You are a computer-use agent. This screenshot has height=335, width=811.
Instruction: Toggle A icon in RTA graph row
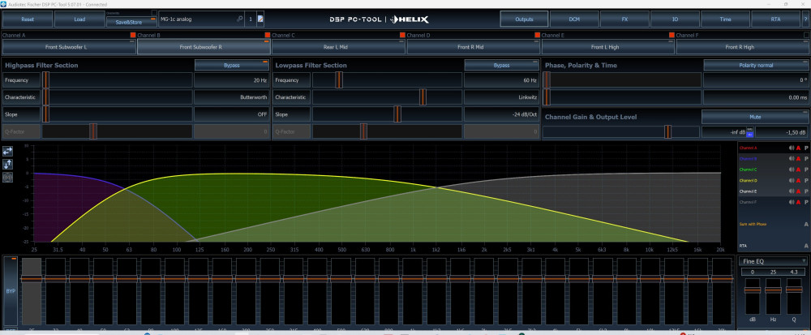tap(806, 246)
